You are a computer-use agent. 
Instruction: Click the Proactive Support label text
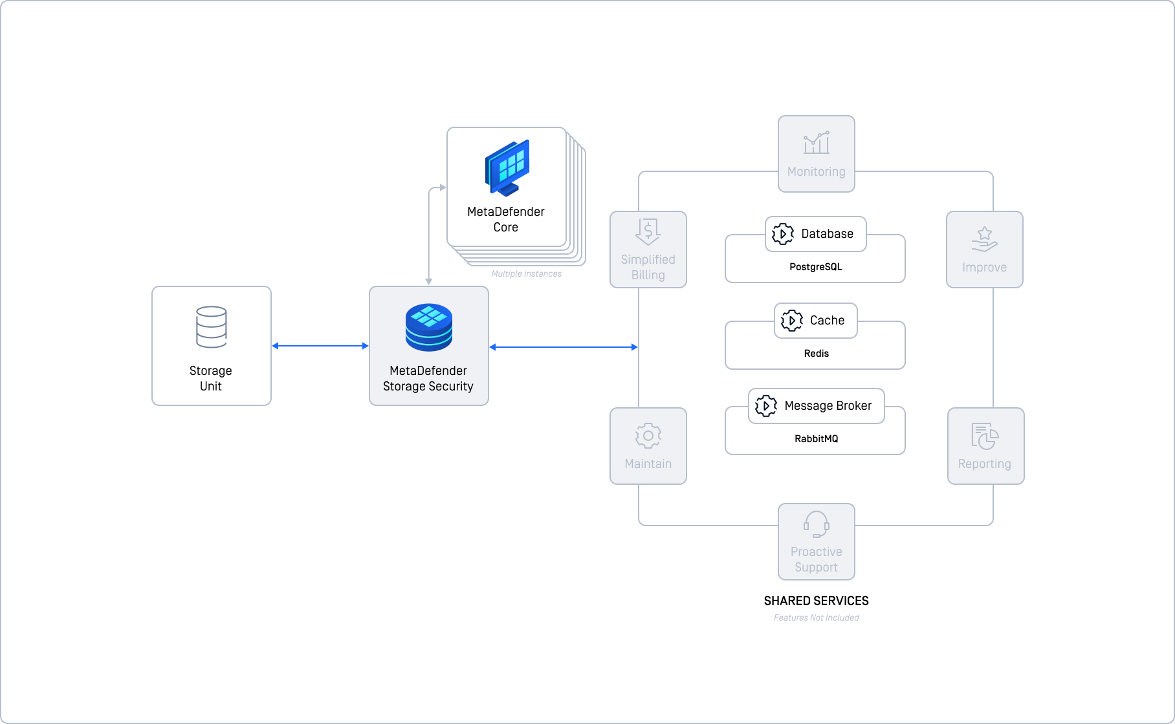click(817, 560)
